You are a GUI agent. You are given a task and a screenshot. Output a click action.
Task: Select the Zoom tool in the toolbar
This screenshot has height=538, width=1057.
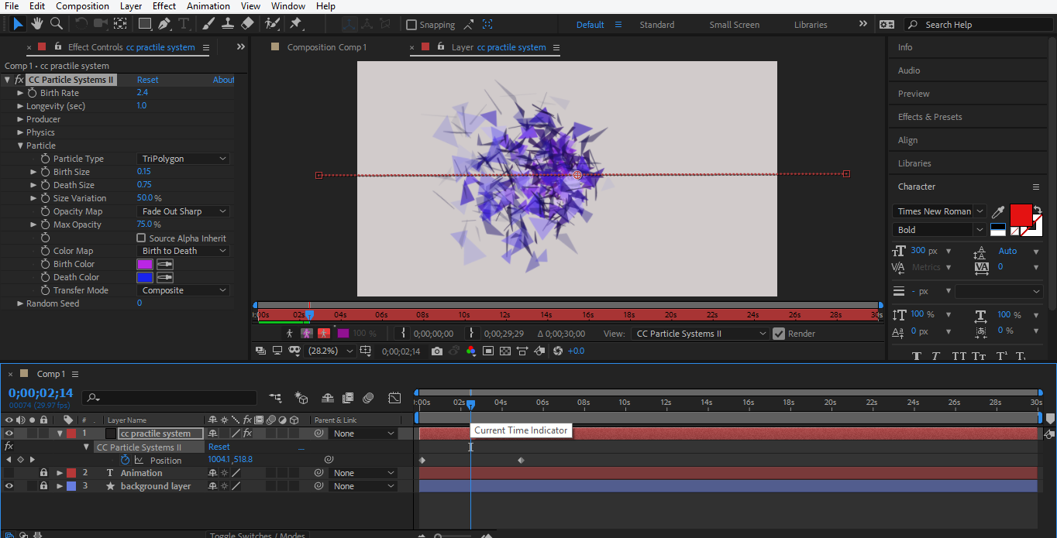(57, 24)
